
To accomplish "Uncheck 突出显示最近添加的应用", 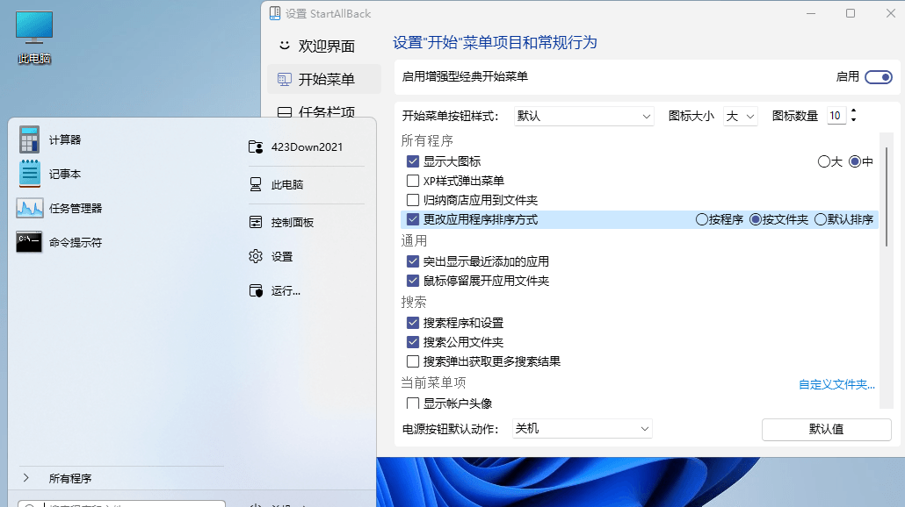I will click(413, 261).
